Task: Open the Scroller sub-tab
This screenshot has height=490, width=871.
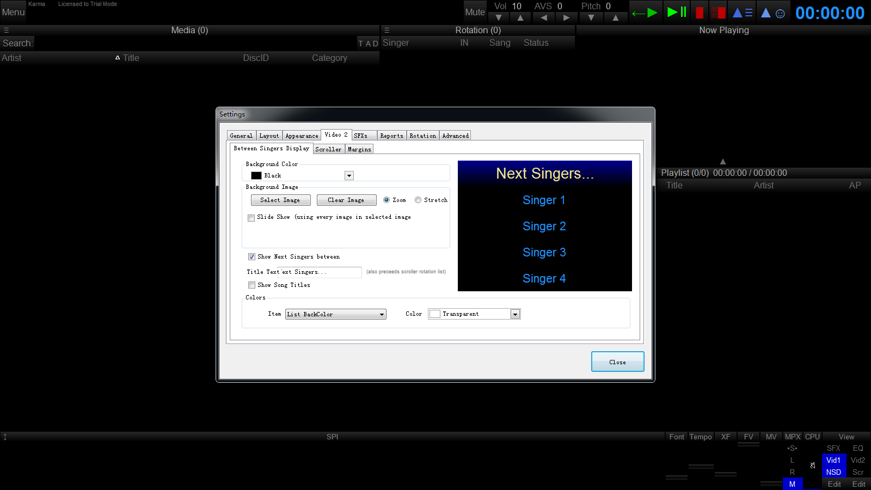Action: [328, 149]
